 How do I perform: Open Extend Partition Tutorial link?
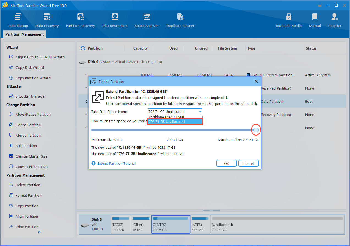[116, 163]
